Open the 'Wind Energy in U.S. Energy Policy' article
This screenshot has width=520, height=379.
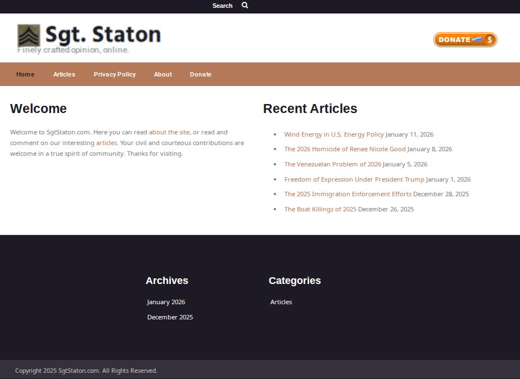click(334, 134)
